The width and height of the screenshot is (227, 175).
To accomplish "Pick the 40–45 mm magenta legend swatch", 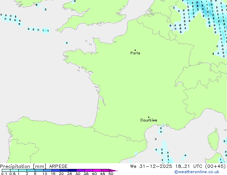I will tap(97, 170).
